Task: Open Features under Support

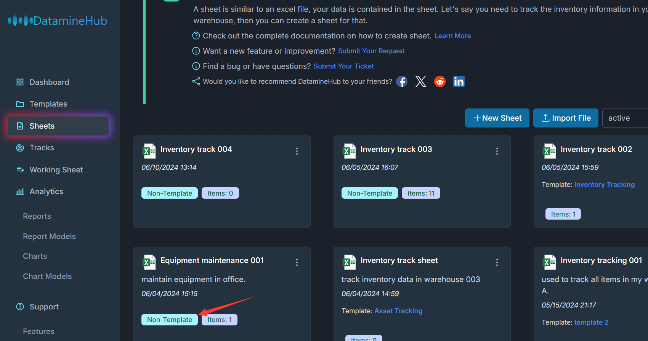Action: (38, 331)
